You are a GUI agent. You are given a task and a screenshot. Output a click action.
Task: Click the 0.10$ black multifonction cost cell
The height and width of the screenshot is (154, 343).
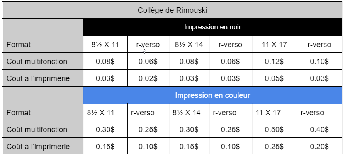(319, 61)
